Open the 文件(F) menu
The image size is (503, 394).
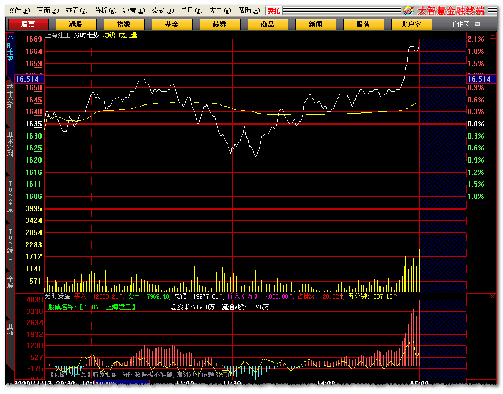coord(19,11)
